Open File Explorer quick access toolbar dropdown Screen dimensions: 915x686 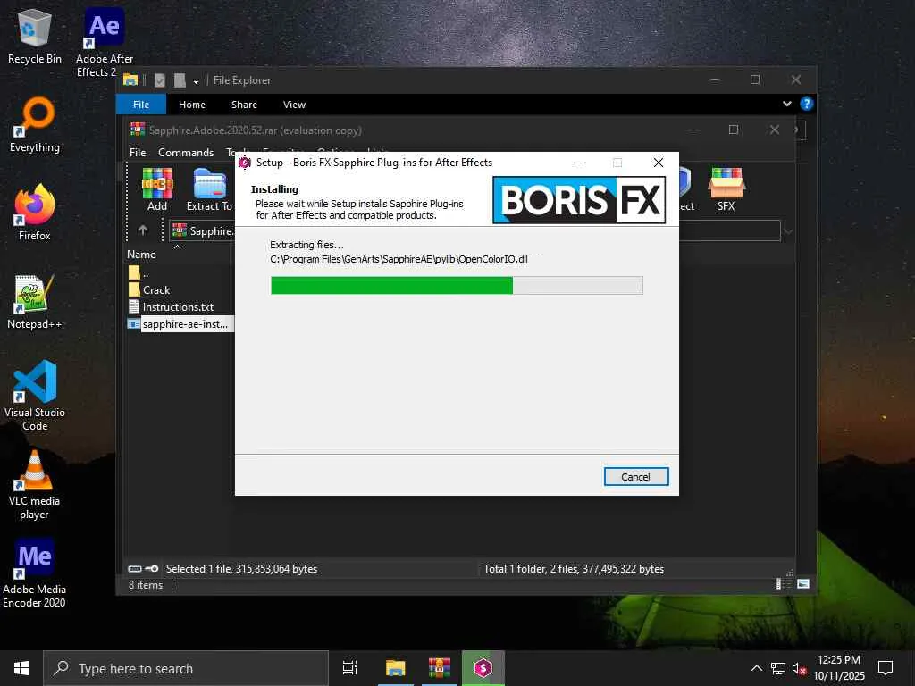[x=196, y=80]
